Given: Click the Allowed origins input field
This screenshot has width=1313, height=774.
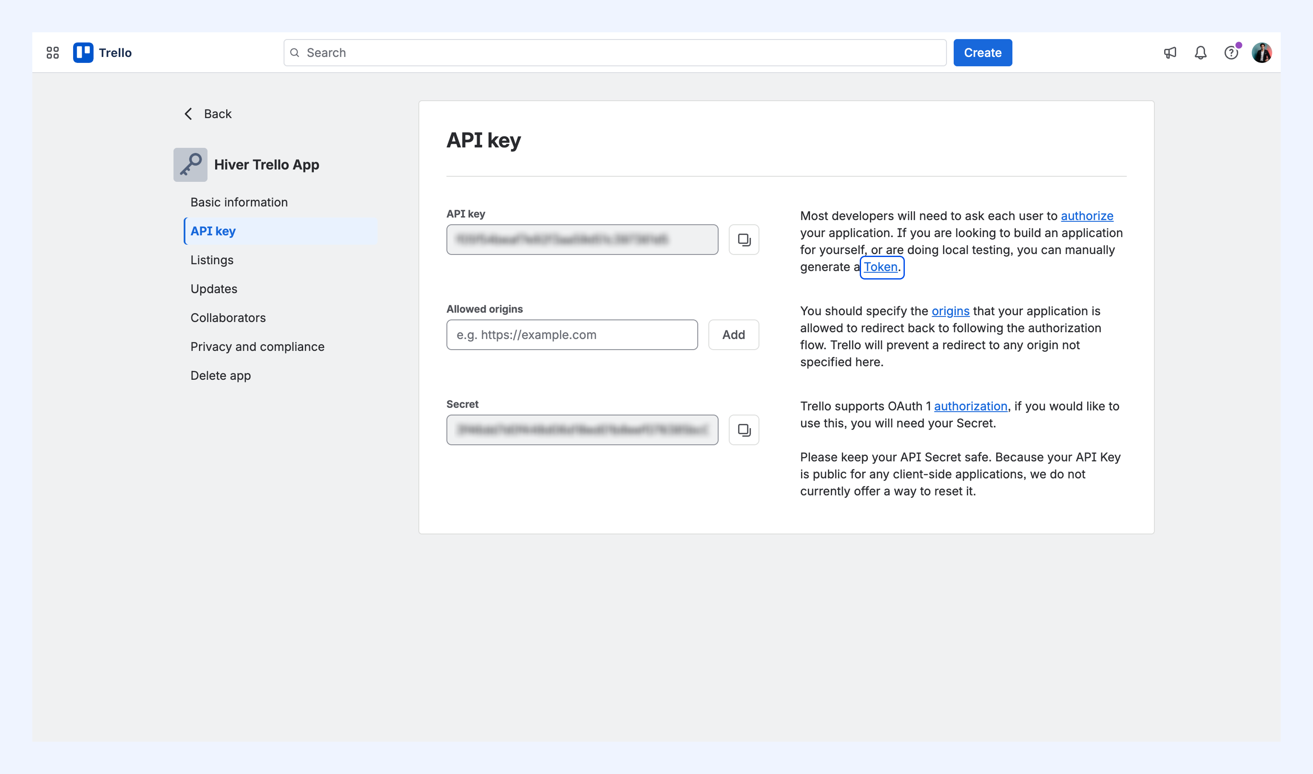Looking at the screenshot, I should pos(572,335).
